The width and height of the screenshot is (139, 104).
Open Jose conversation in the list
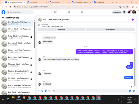tap(17, 23)
